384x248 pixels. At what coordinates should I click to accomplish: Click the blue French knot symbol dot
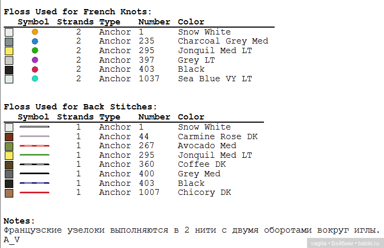click(35, 41)
